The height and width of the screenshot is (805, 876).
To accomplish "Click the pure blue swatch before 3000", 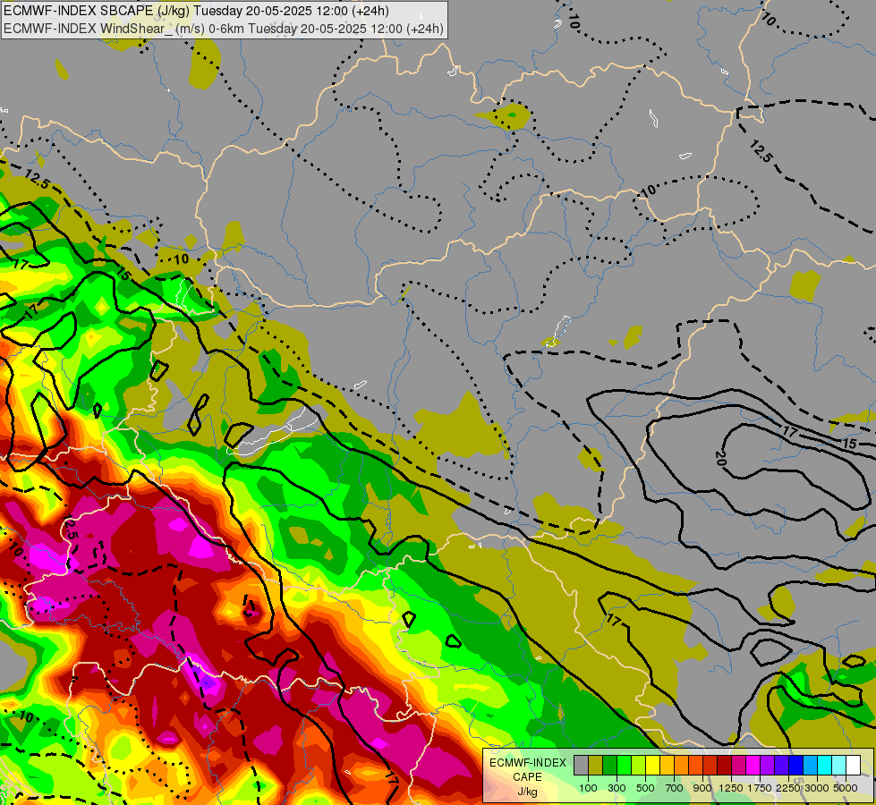I will (x=795, y=766).
